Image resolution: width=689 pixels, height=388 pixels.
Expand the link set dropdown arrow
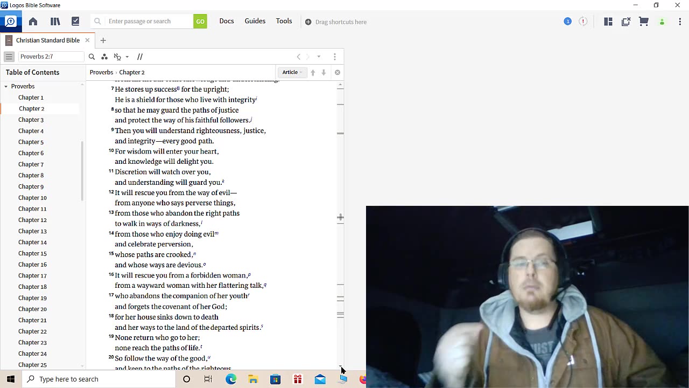[127, 57]
